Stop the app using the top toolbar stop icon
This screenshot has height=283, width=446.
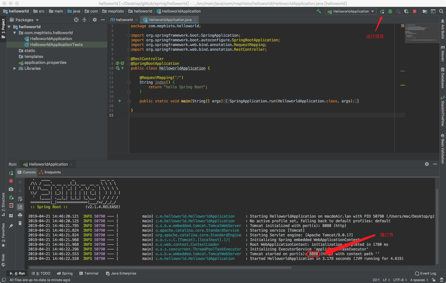(x=415, y=11)
